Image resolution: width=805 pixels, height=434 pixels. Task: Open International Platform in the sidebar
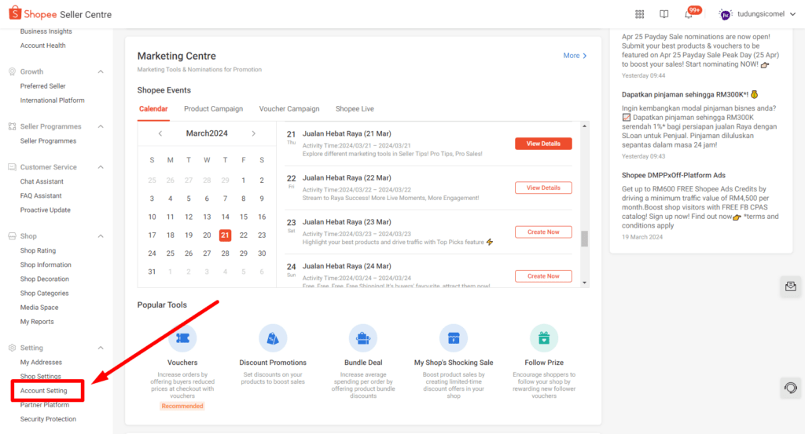click(53, 100)
